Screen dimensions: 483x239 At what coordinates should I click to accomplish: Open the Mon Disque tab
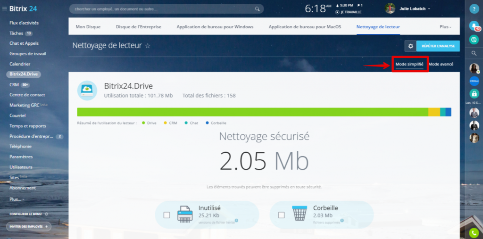pyautogui.click(x=88, y=27)
